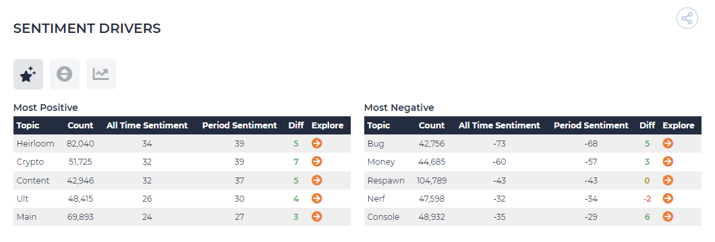Explore the Console topic arrow
Image resolution: width=715 pixels, height=242 pixels.
click(x=668, y=216)
